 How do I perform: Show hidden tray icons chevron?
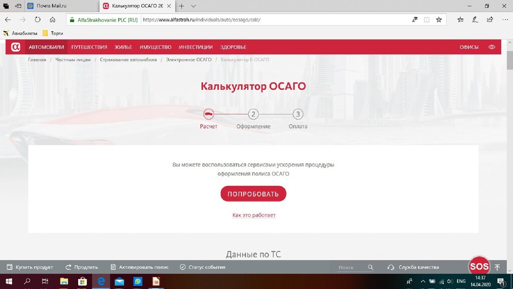(423, 281)
